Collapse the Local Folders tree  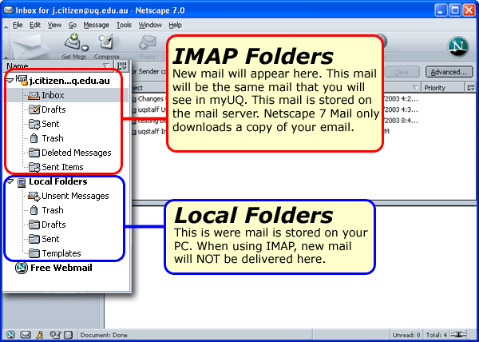9,182
